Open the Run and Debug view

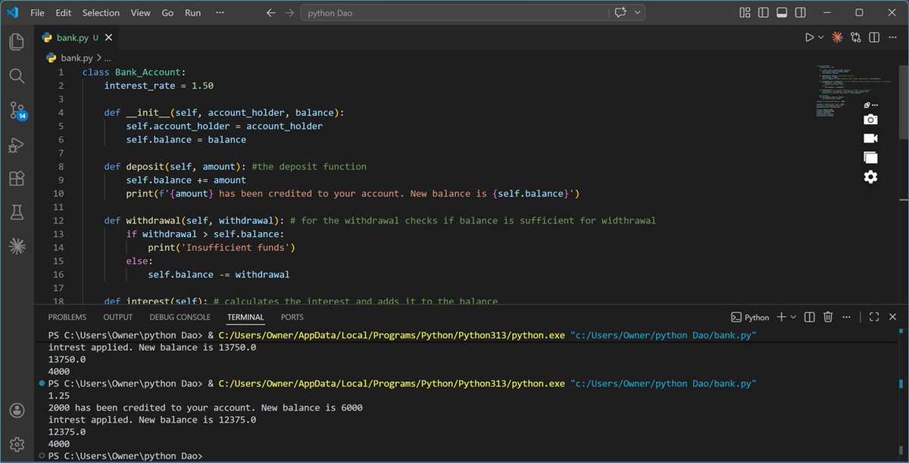[17, 145]
